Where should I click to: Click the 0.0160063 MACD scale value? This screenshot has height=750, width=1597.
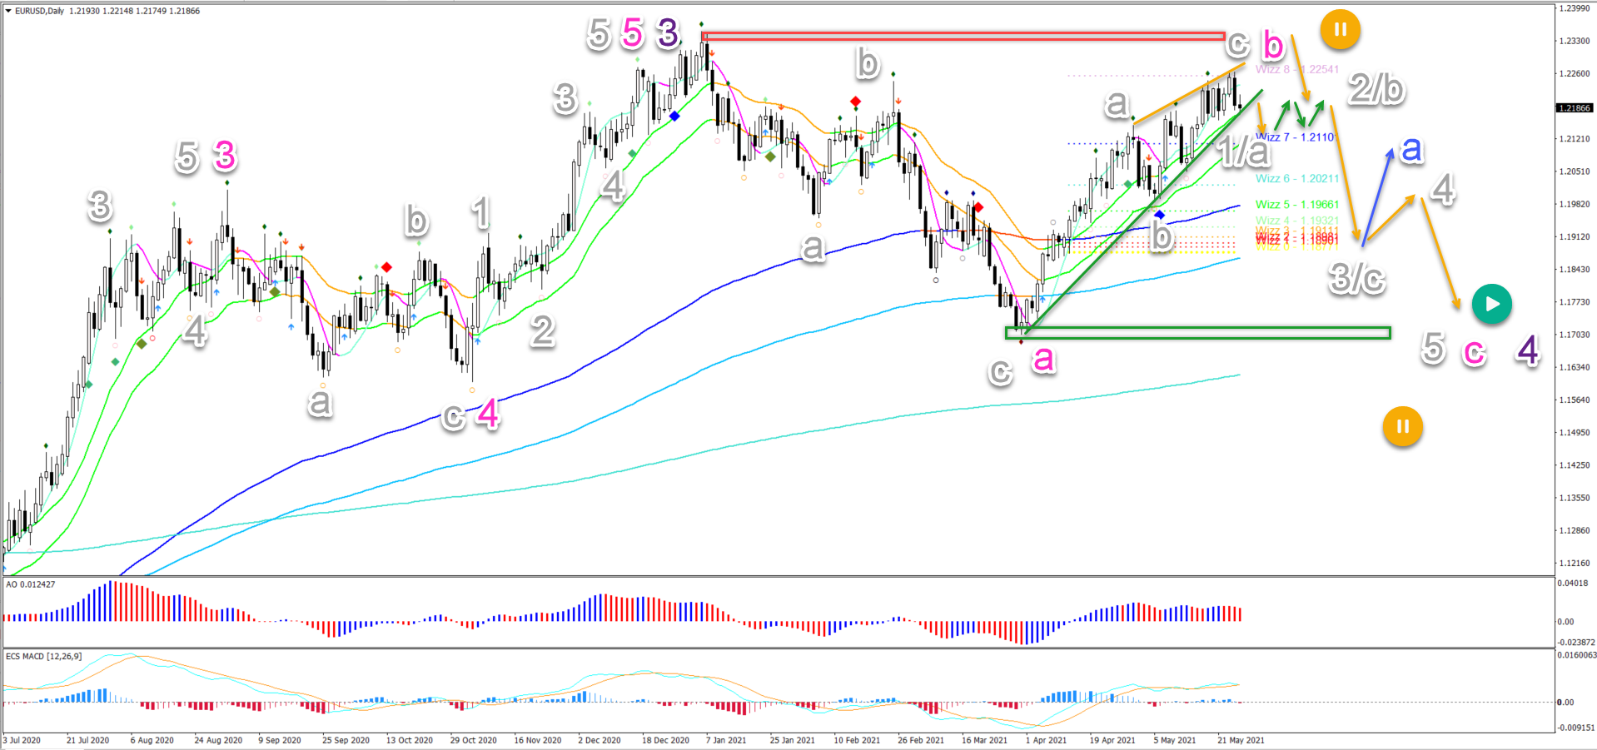pos(1577,655)
